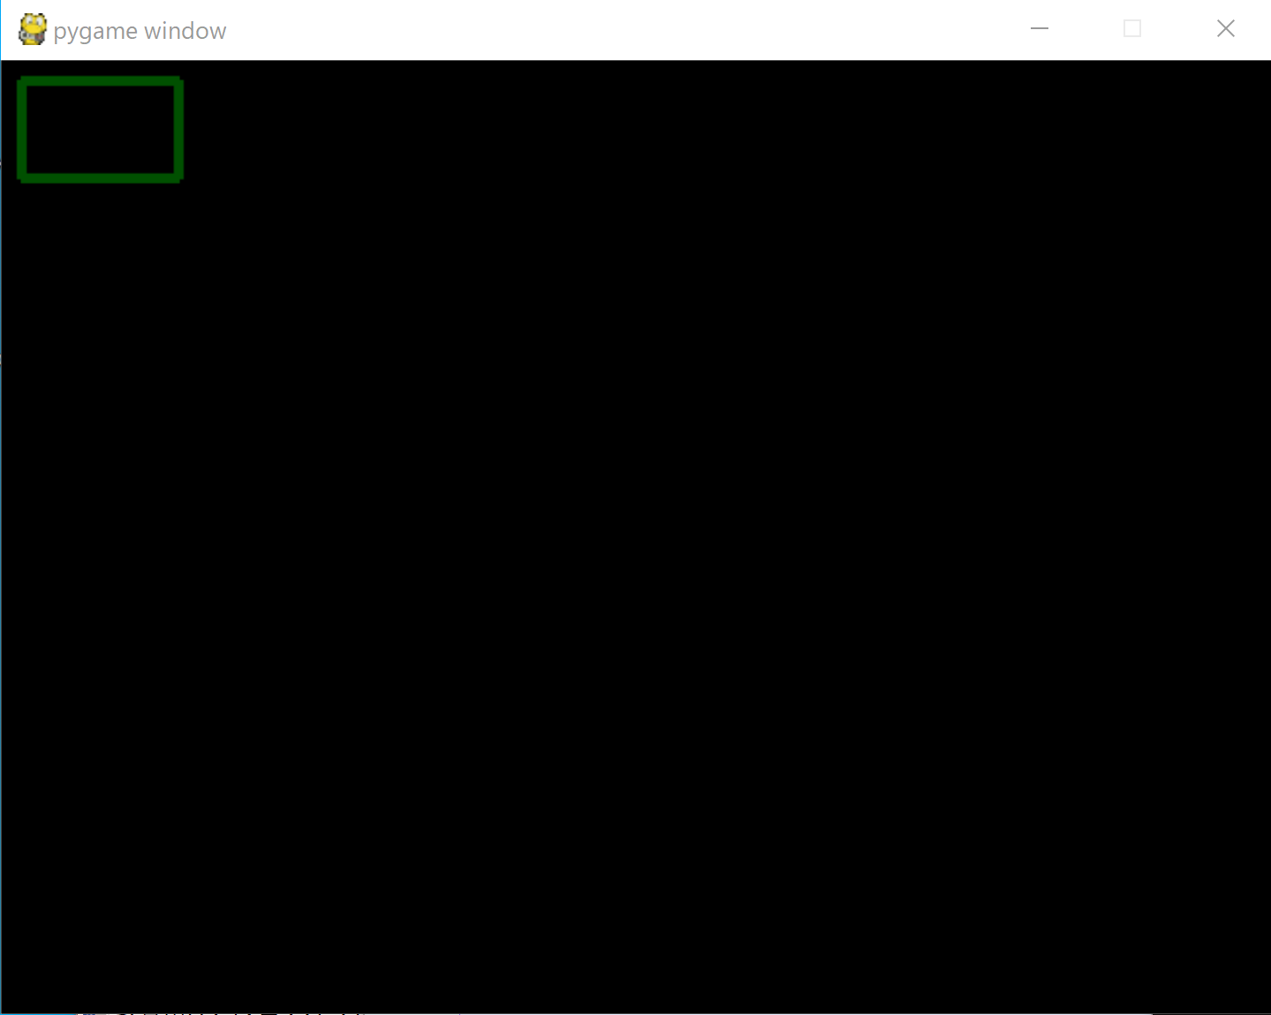This screenshot has width=1271, height=1015.
Task: Select the green rectangle's top-right corner
Action: (x=178, y=81)
